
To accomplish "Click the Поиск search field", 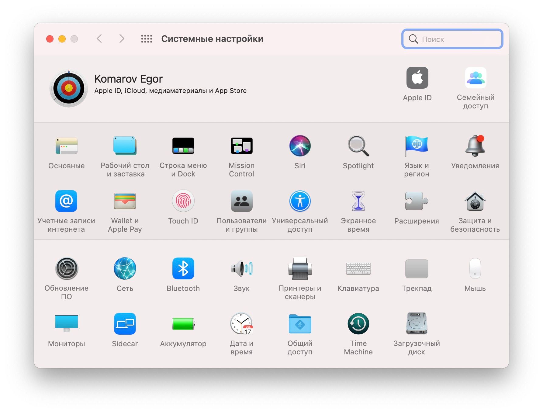I will [452, 39].
